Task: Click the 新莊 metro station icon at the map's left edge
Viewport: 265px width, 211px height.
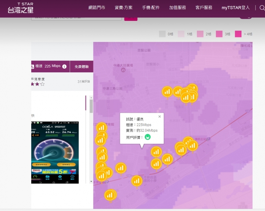Action: coord(107,182)
